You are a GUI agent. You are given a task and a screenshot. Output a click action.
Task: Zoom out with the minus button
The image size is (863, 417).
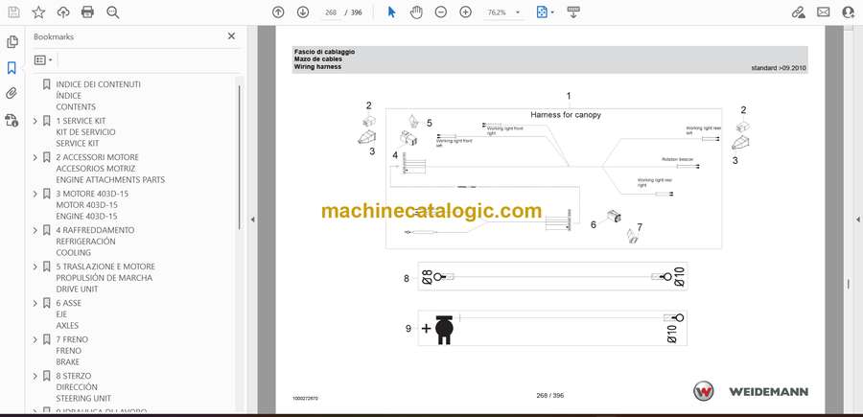[x=441, y=12]
